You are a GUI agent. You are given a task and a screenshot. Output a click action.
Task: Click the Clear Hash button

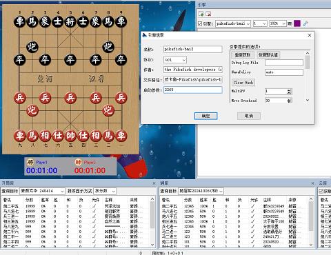(x=243, y=82)
